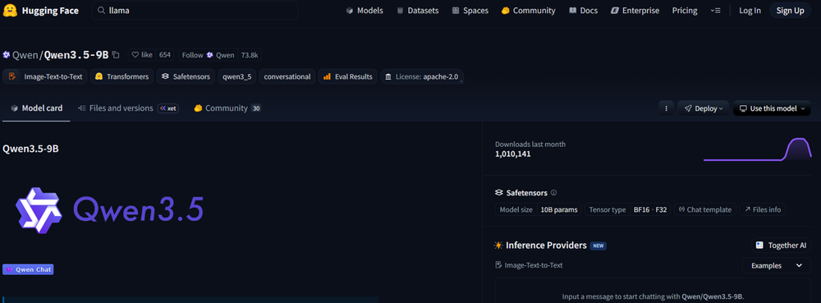Screen dimensions: 821x303
Task: Click the BF16 · F32 tensor type value
Action: [x=649, y=209]
